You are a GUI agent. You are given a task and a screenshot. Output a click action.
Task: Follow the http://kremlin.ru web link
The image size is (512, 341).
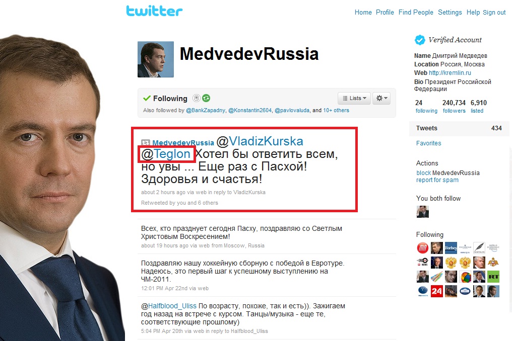pyautogui.click(x=450, y=73)
